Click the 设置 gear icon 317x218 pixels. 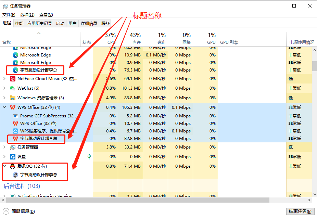coord(13,157)
